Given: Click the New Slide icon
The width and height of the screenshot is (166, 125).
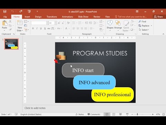Looking at the screenshot, I should [20, 23].
